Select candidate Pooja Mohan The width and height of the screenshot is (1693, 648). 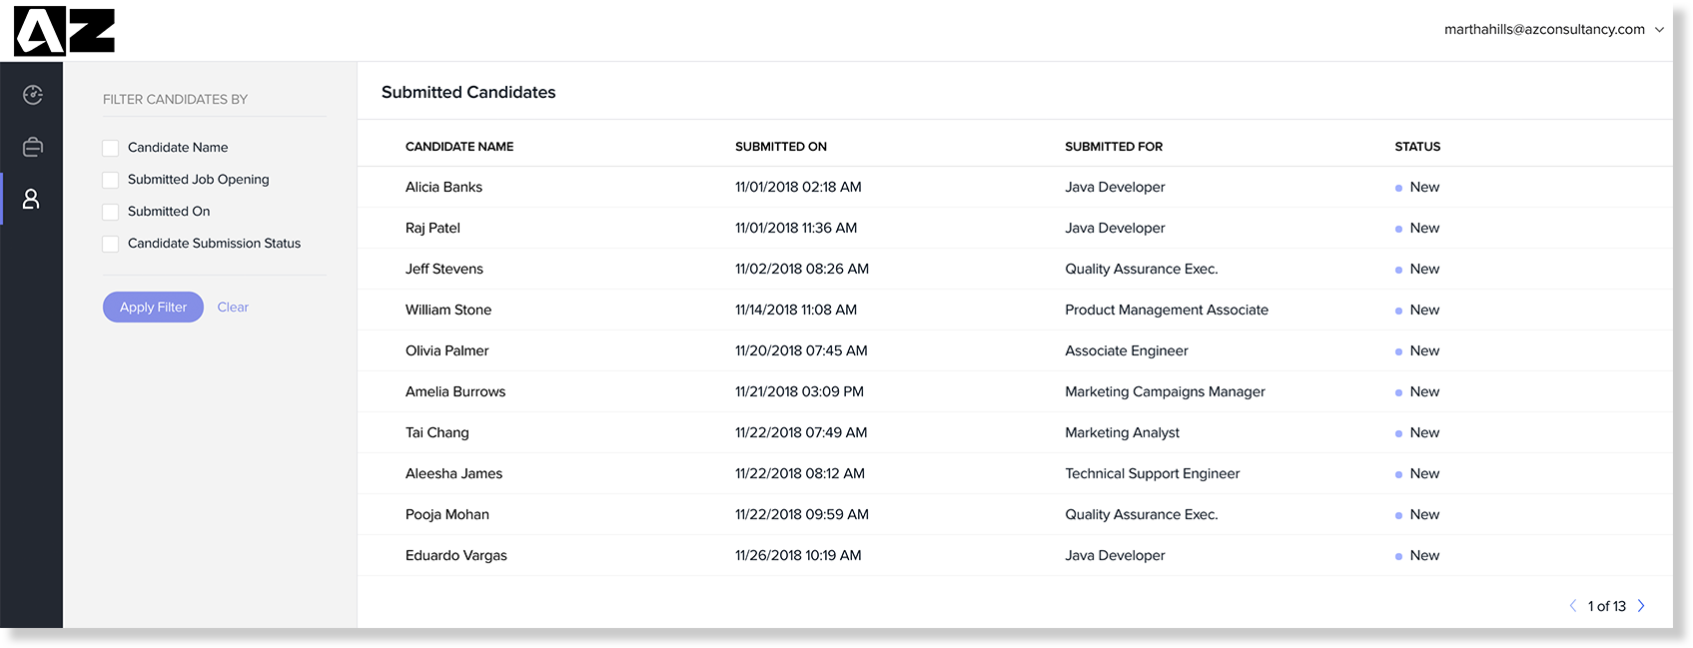(x=447, y=514)
